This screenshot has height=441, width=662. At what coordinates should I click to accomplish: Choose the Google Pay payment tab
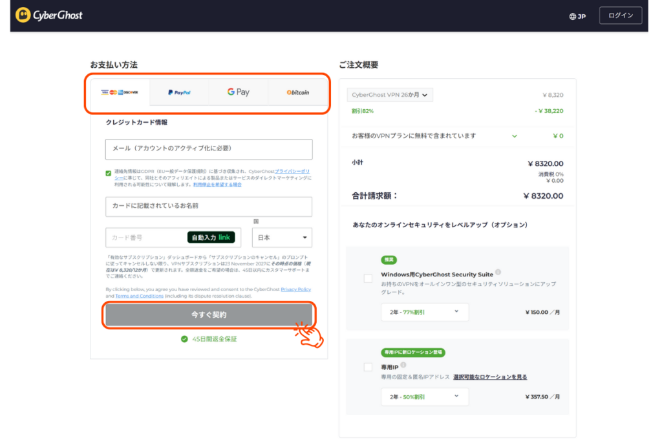tap(238, 92)
